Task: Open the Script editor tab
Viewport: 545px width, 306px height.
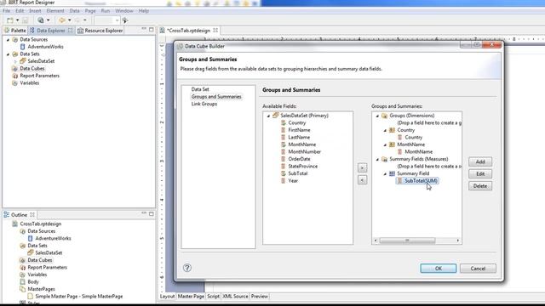Action: click(213, 297)
